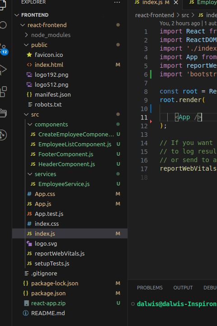
Task: Open favicon.ico star icon file
Action: [29, 55]
